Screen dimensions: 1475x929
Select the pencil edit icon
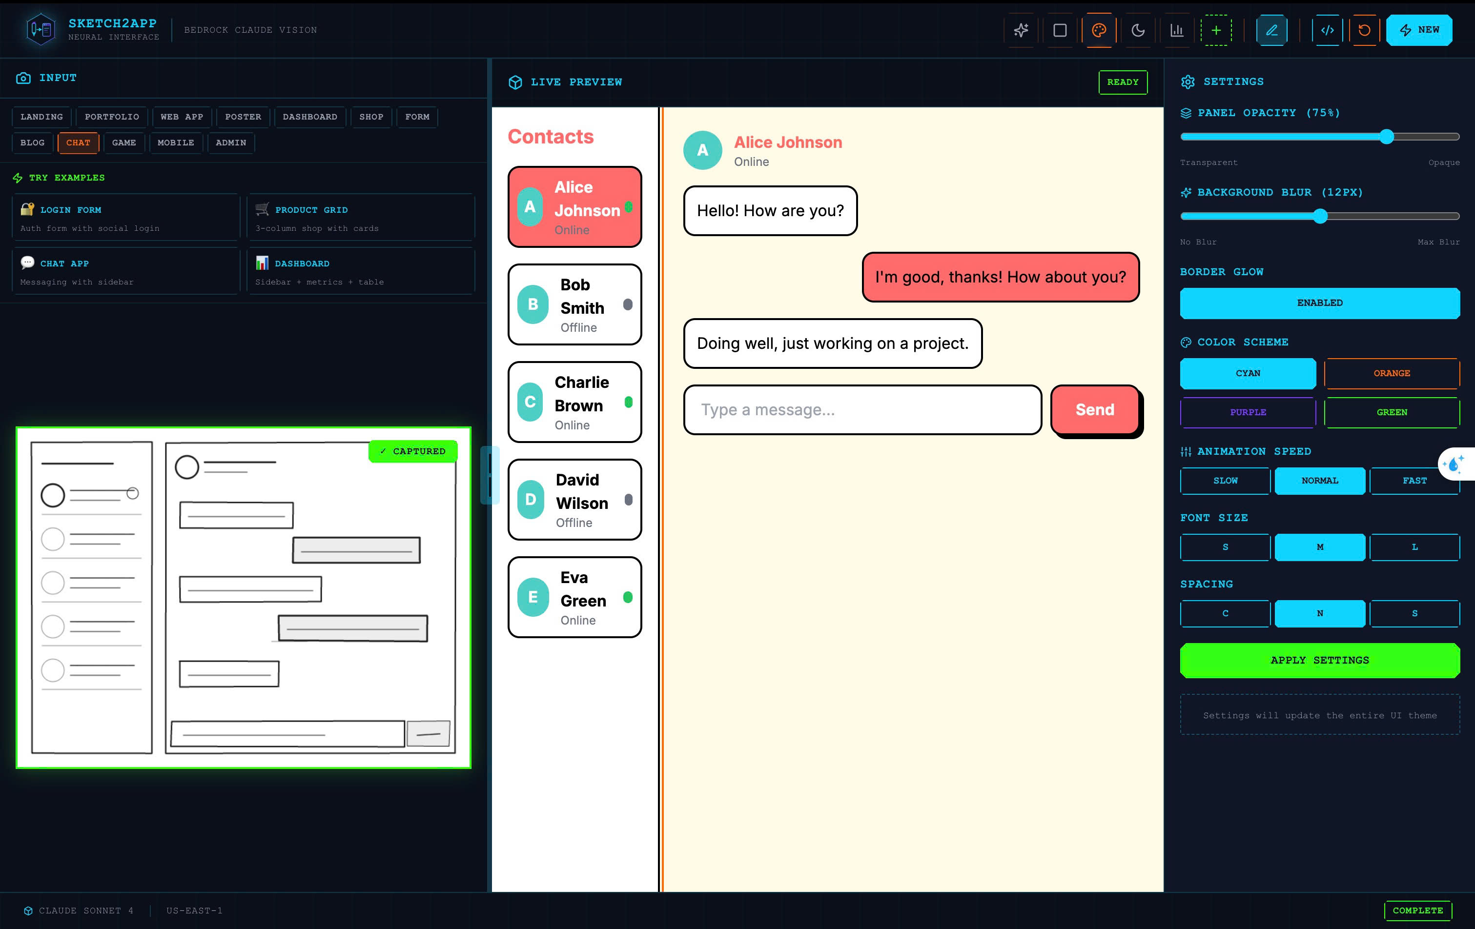[x=1271, y=30]
